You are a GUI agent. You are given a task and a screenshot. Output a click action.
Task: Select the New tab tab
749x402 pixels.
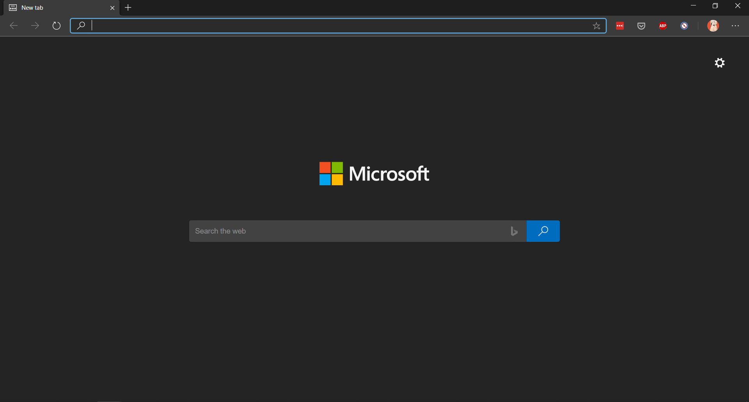click(61, 8)
